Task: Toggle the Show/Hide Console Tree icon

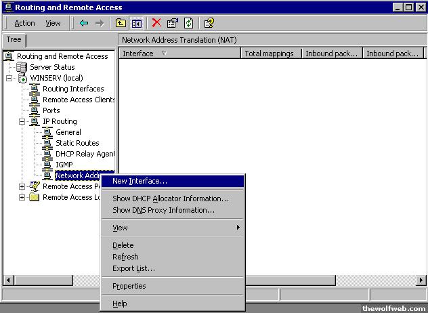Action: 136,23
